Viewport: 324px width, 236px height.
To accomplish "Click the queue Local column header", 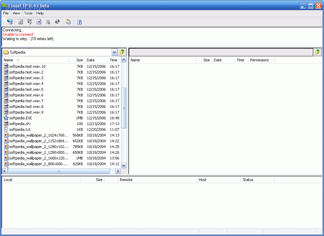I will coord(41,180).
